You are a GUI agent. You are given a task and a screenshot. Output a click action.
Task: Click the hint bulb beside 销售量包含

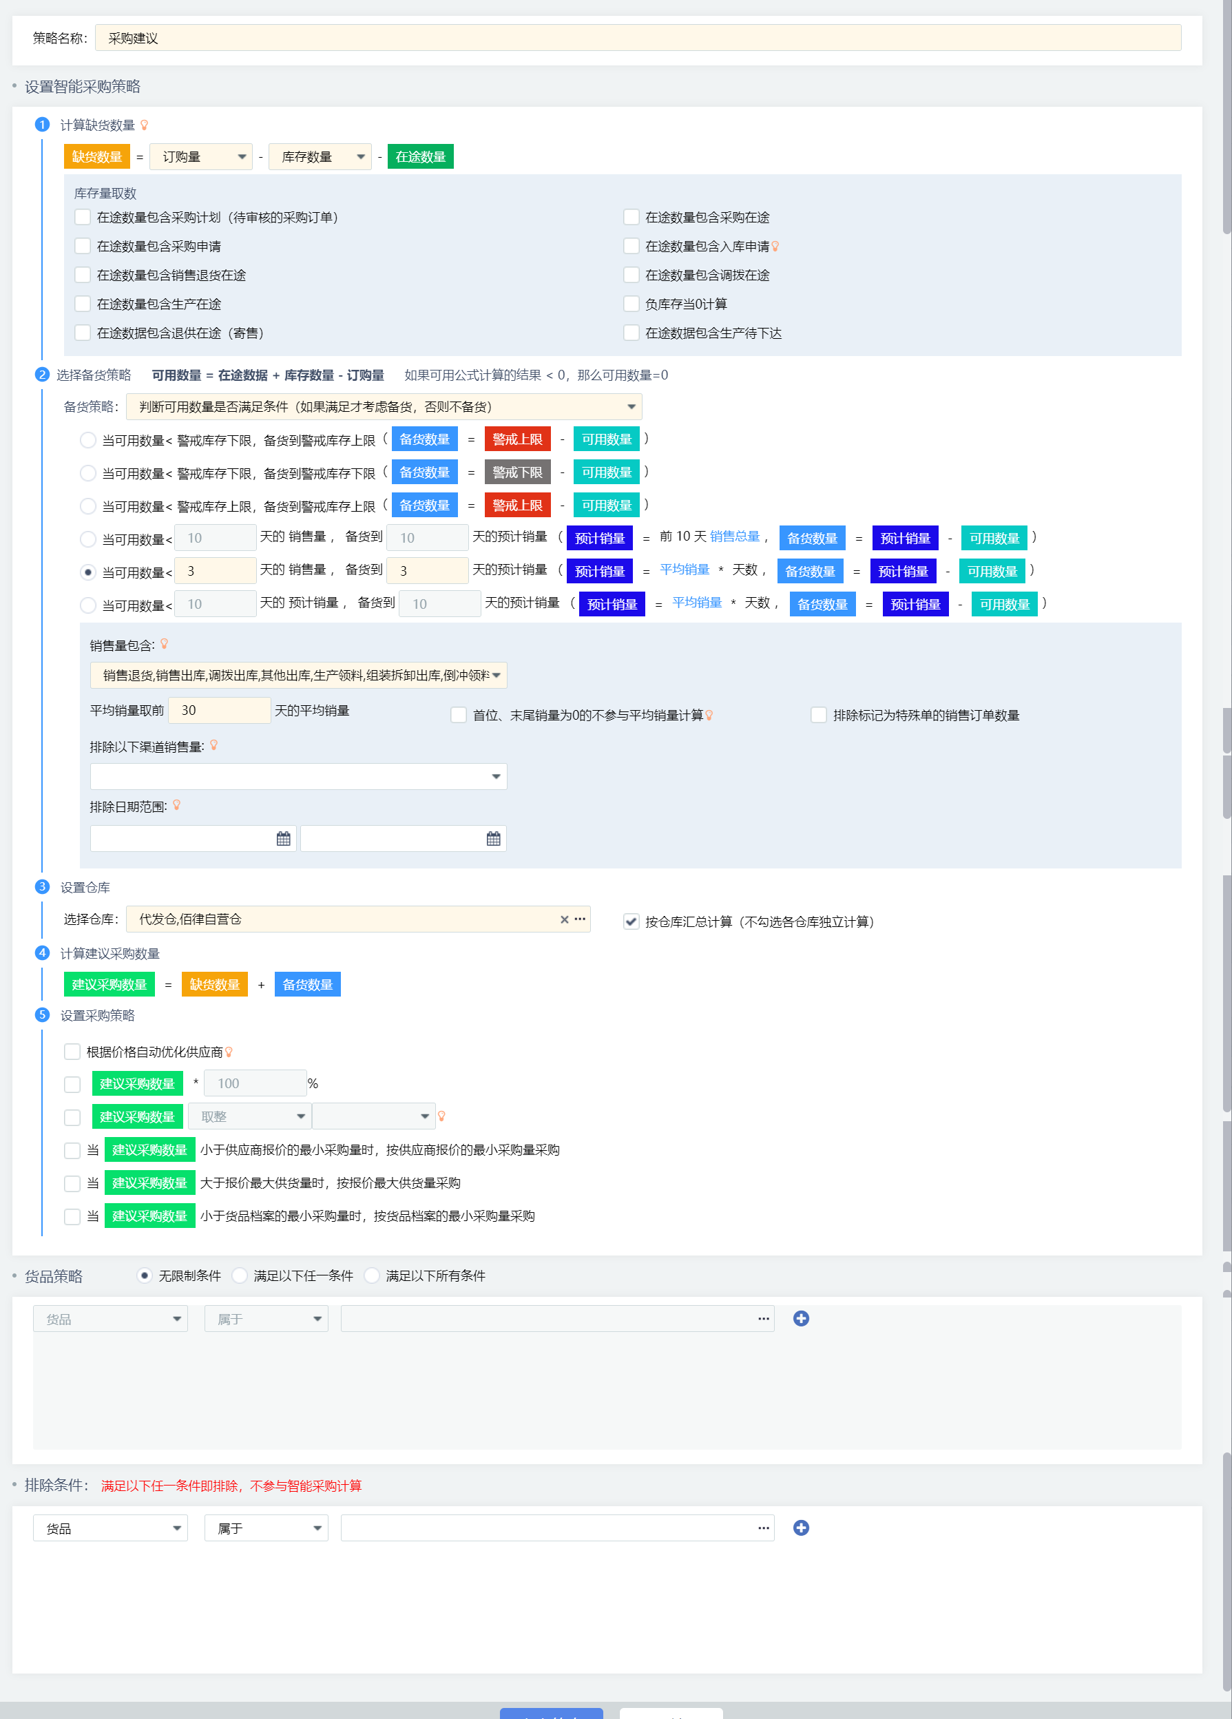click(x=164, y=643)
